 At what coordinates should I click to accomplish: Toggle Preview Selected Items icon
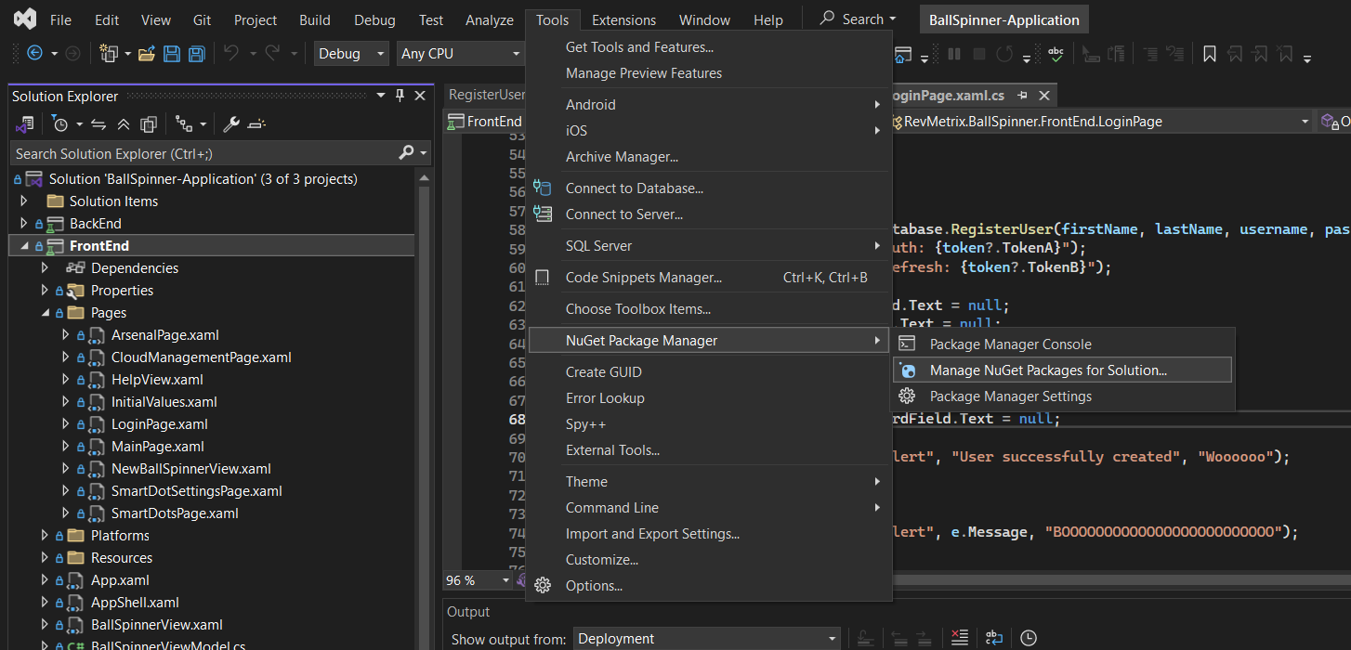point(257,123)
